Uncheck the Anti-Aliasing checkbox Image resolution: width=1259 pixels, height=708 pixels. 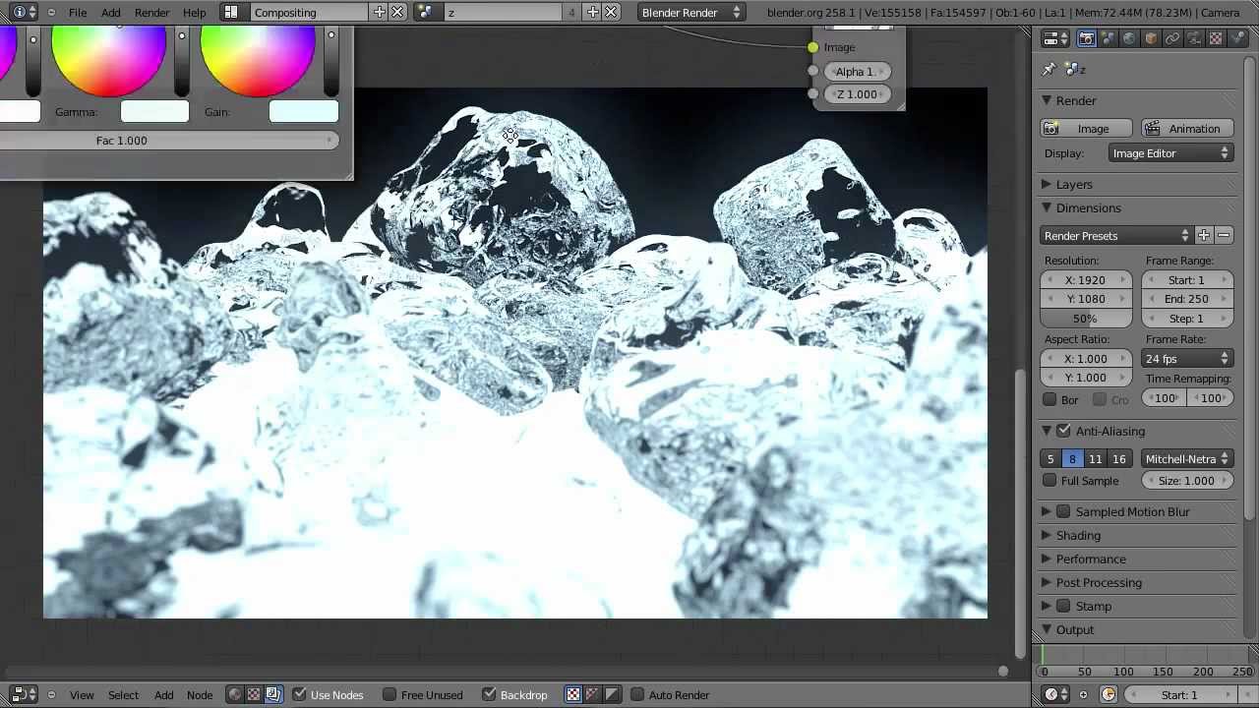(x=1063, y=431)
